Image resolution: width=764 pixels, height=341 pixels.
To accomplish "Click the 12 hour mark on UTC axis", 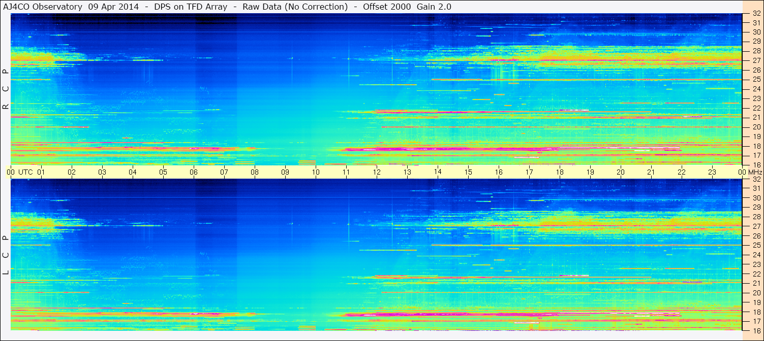I will [376, 172].
